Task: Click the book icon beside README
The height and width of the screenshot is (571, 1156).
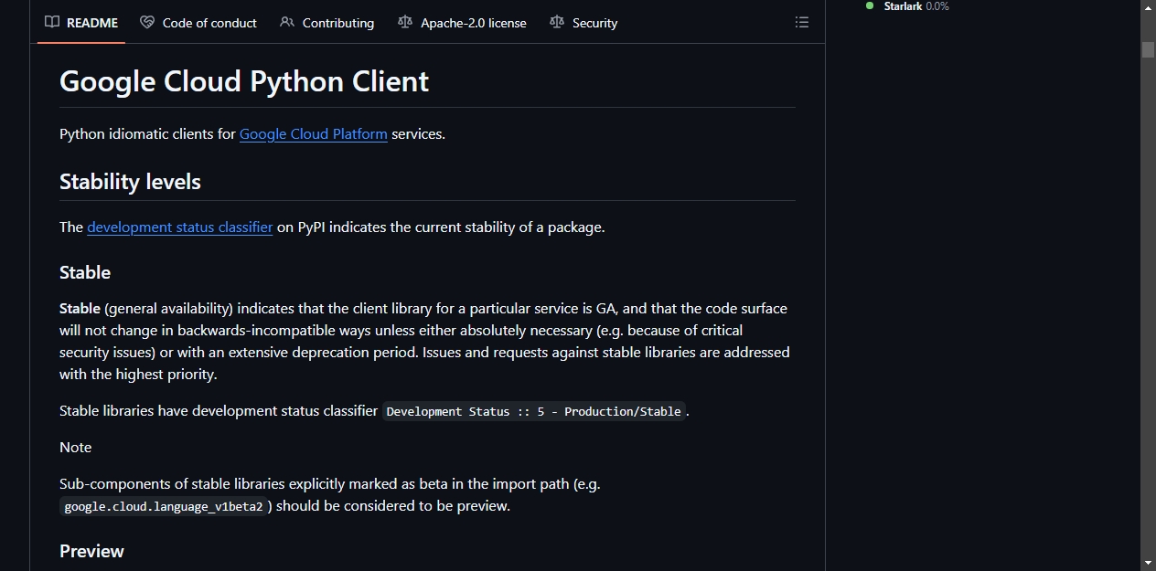Action: click(52, 22)
